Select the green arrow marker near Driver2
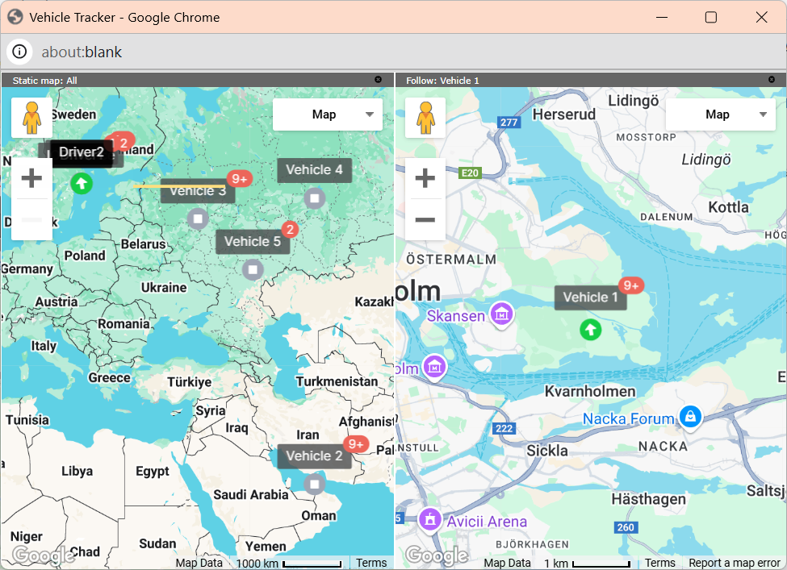Image resolution: width=787 pixels, height=570 pixels. pos(82,183)
